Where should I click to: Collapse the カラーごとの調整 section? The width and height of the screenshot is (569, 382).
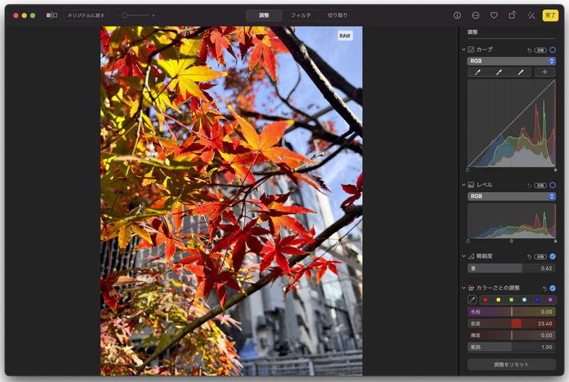pos(464,287)
